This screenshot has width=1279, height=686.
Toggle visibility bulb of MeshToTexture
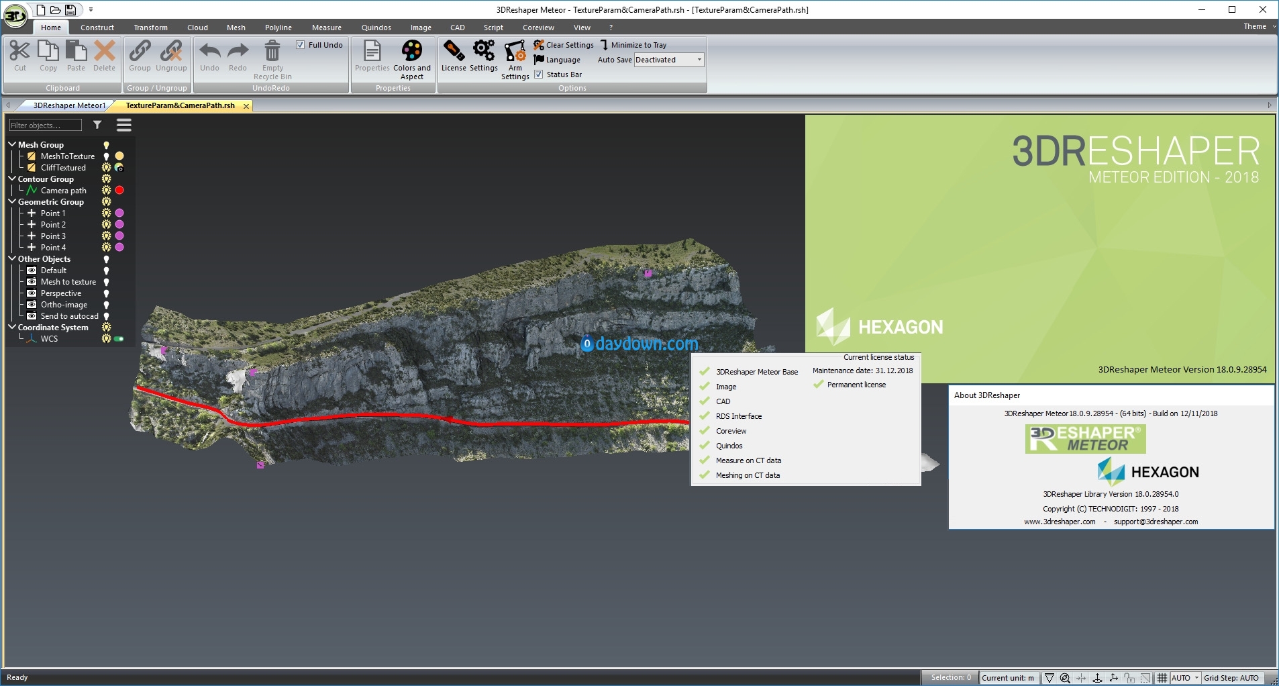106,156
